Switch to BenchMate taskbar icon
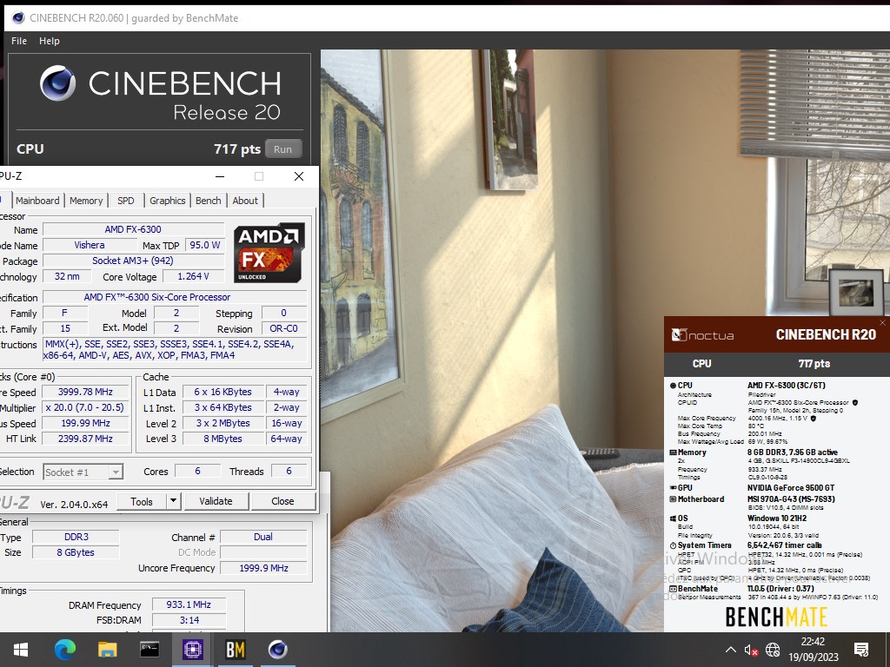890x667 pixels. point(235,650)
